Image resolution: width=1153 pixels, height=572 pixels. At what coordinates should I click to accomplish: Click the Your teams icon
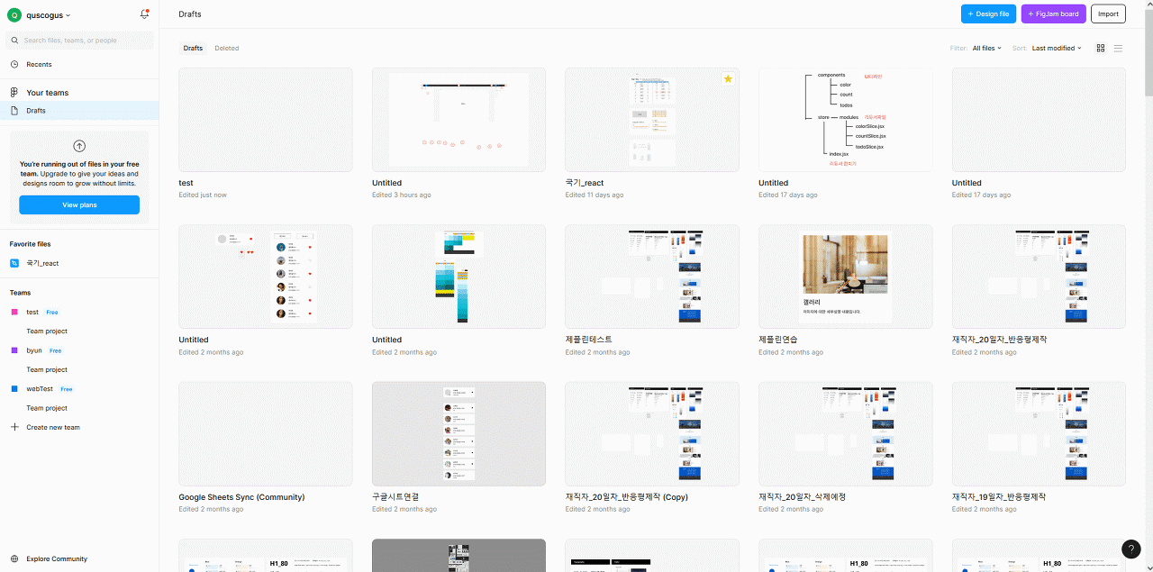click(14, 92)
